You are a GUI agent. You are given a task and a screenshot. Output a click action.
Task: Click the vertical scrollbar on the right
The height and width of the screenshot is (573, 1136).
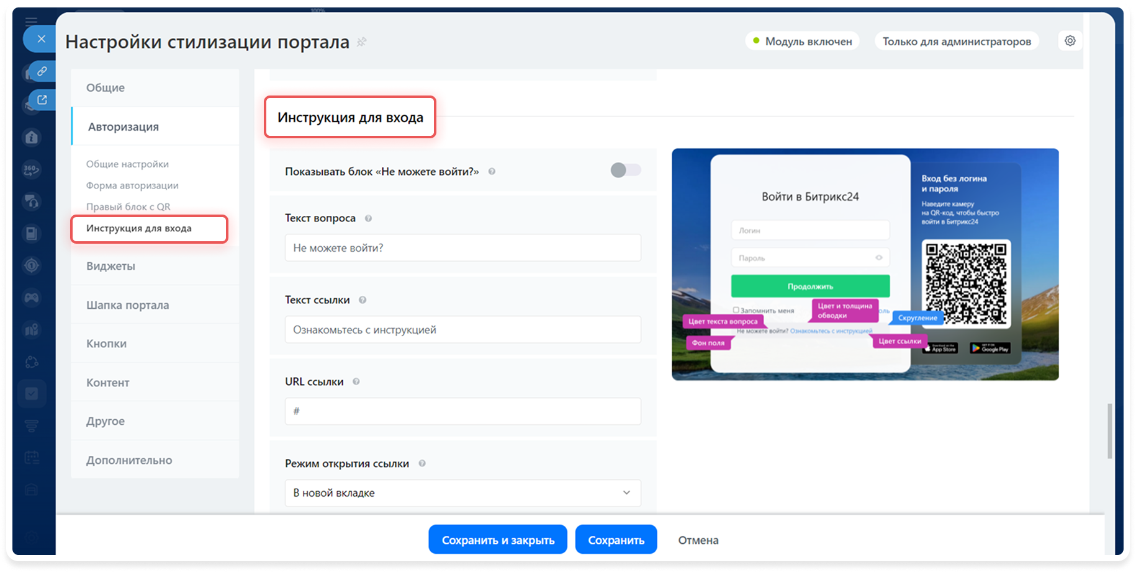[1109, 432]
